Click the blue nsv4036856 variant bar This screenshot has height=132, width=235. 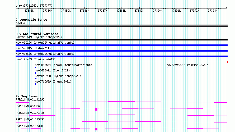121,56
